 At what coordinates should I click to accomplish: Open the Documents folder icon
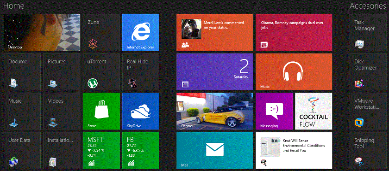click(13, 83)
